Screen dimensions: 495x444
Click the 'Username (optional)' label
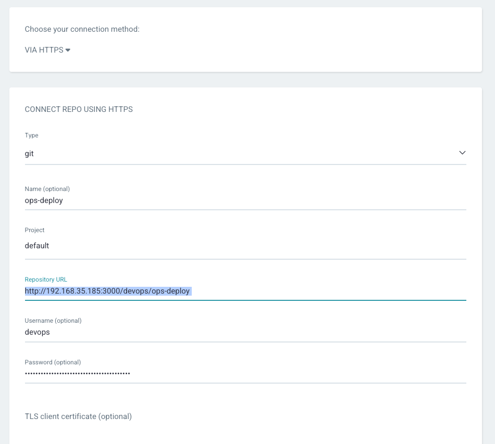tap(53, 321)
